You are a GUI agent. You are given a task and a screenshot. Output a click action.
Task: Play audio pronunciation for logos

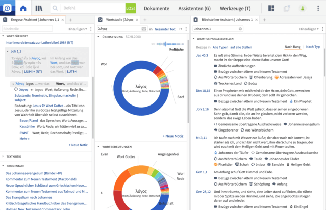(32, 89)
